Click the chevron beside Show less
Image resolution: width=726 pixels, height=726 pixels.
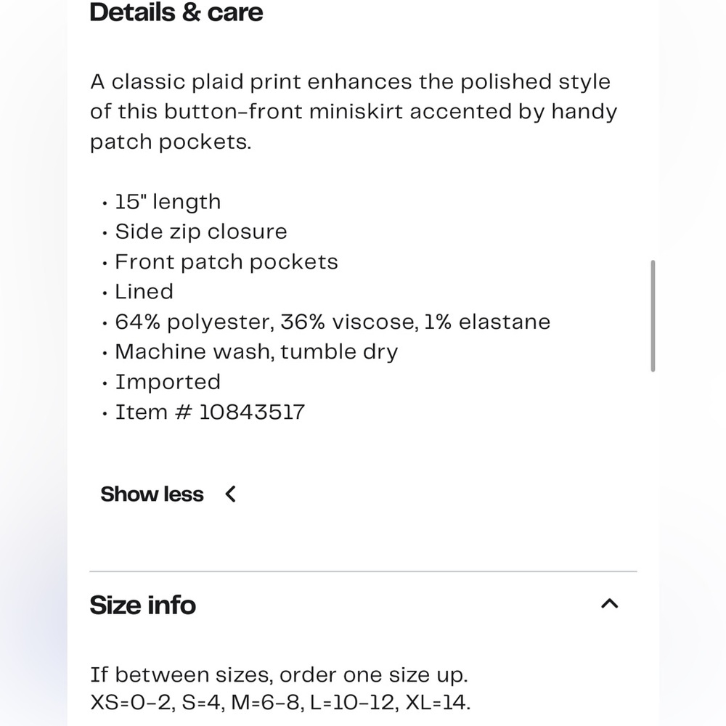pos(231,494)
